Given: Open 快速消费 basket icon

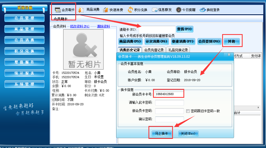Looking at the screenshot, I should (105, 10).
